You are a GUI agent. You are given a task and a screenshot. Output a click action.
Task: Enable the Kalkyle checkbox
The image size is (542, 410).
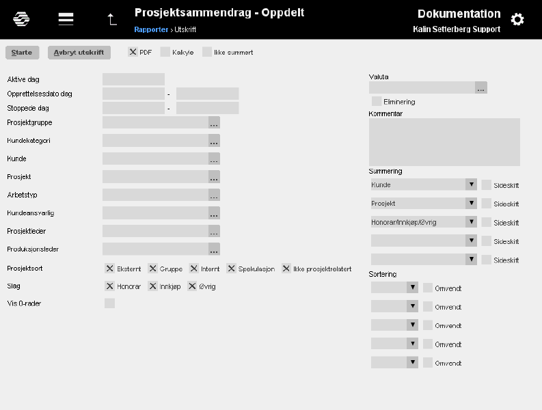pos(165,52)
